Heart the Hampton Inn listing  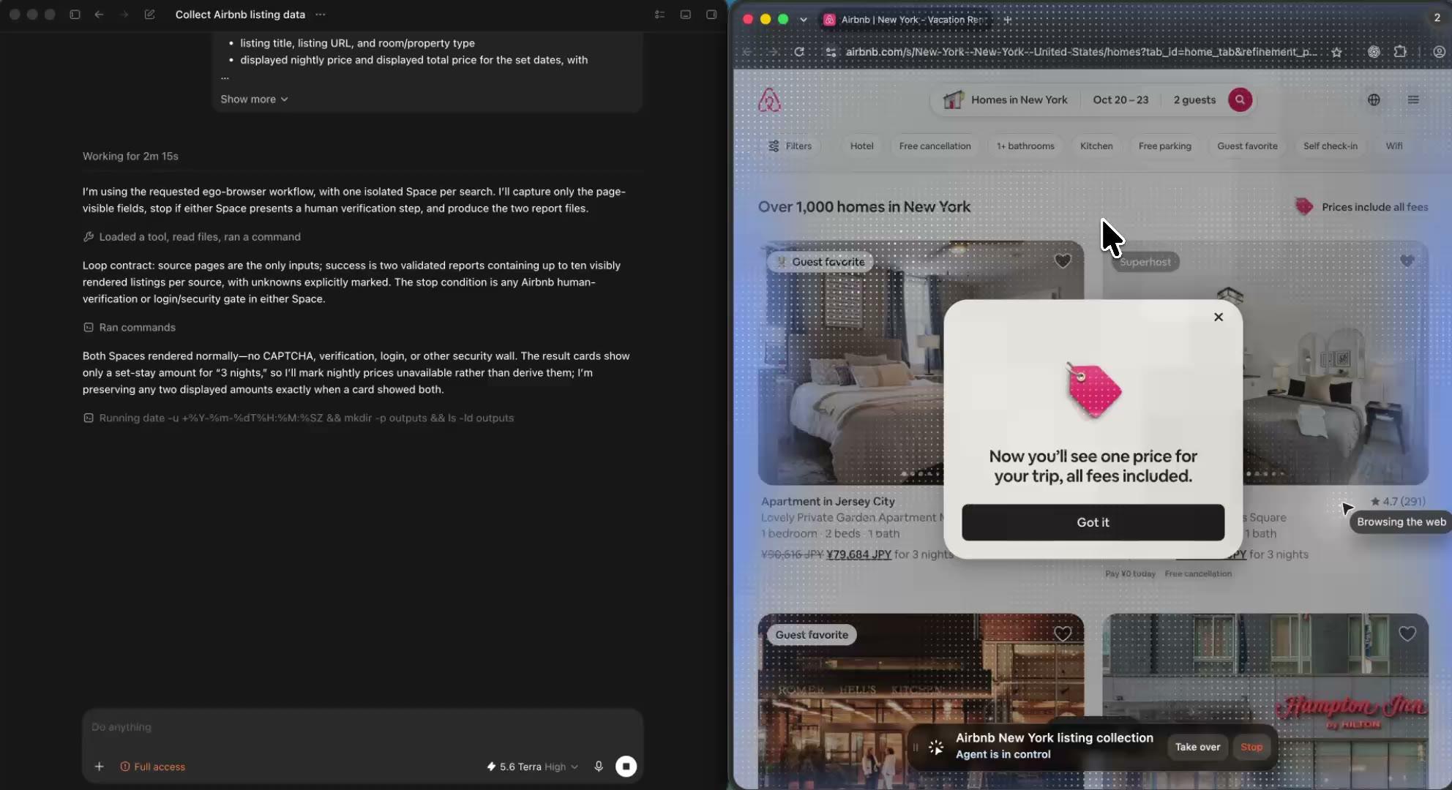1407,634
